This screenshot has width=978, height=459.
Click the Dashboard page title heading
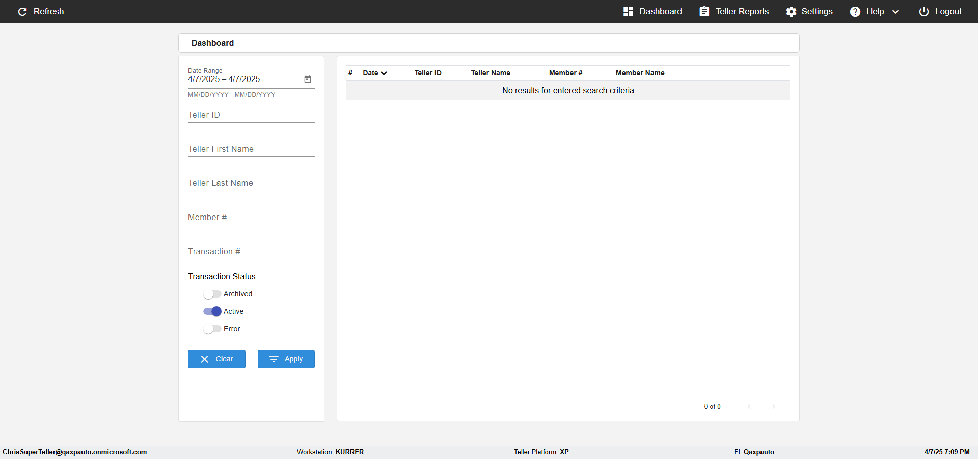tap(213, 43)
